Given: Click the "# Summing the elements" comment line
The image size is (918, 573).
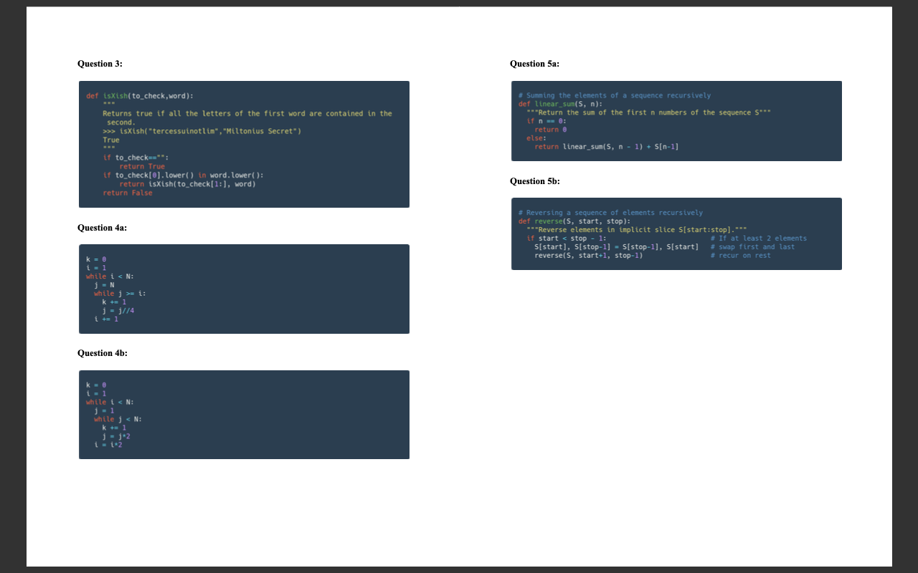Looking at the screenshot, I should tap(615, 95).
